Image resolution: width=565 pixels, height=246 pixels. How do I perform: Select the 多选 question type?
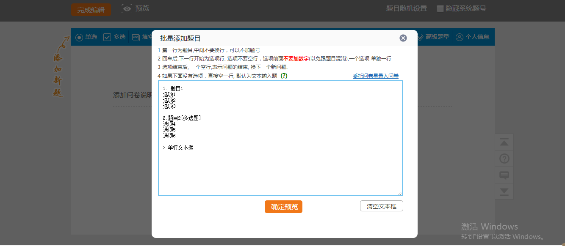tap(115, 37)
